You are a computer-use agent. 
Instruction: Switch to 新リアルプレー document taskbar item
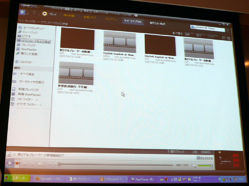(x=81, y=179)
